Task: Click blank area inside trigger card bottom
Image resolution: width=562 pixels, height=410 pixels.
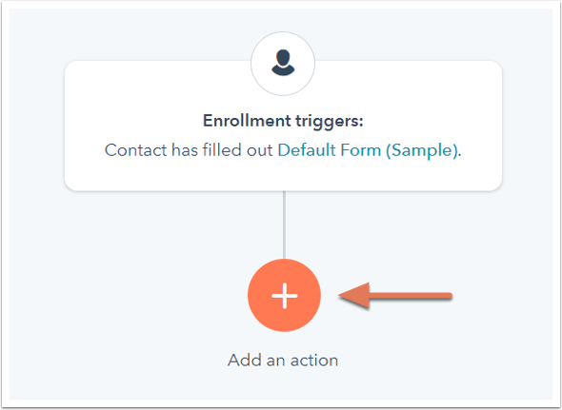Action: (x=283, y=175)
